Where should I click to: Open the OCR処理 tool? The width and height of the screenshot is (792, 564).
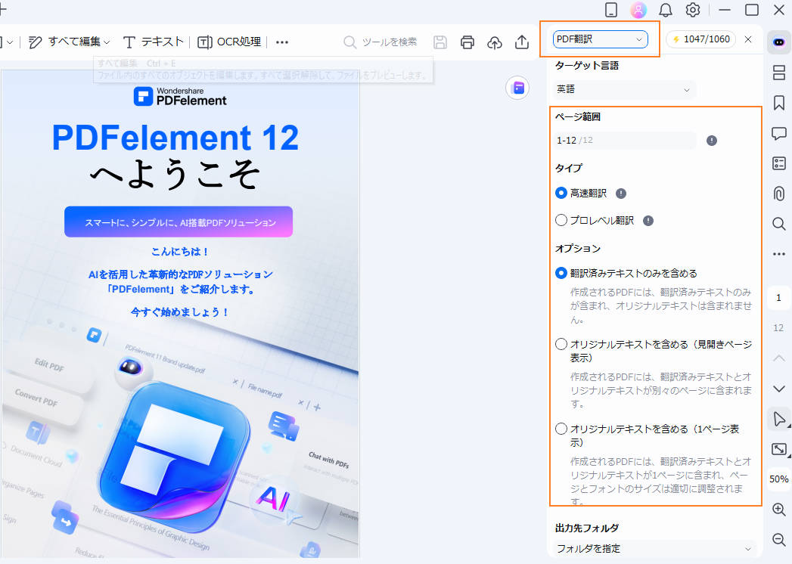pos(228,42)
